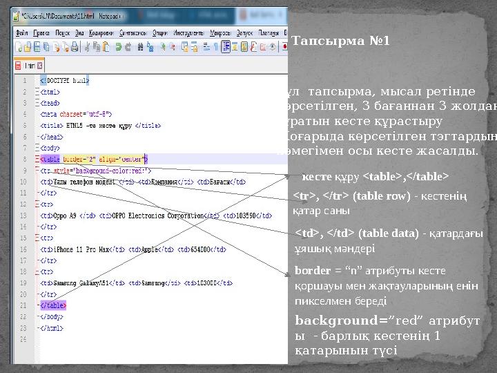Collapse the <tr> fold on line 12
The image size is (497, 373).
pos(37,204)
